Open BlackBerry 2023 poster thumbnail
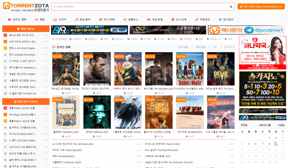The width and height of the screenshot is (288, 168). click(66, 112)
